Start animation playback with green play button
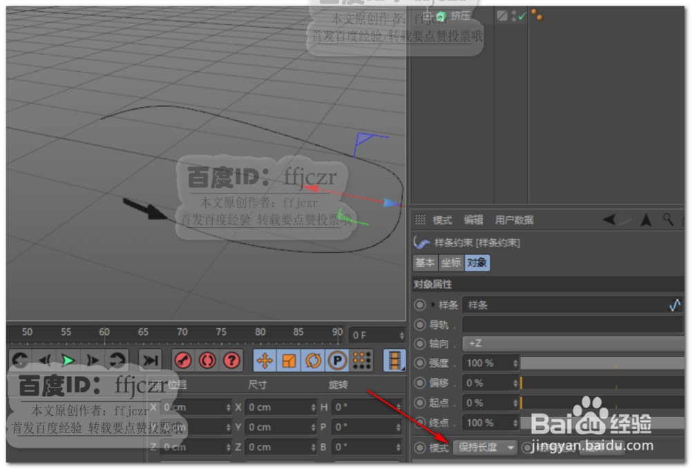 point(68,361)
